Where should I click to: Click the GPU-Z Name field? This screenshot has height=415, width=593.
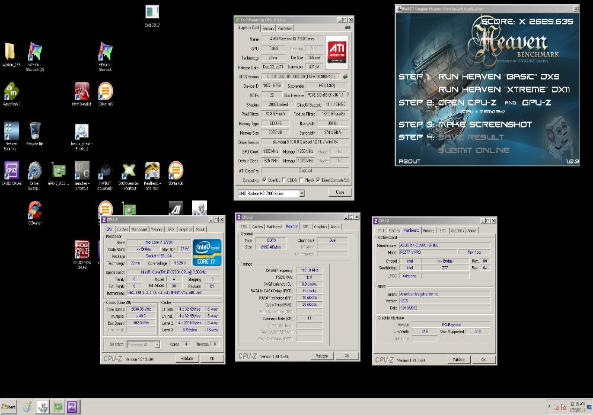pyautogui.click(x=293, y=39)
